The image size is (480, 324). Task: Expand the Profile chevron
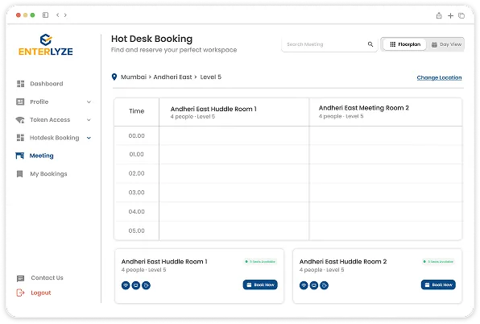[x=89, y=102]
